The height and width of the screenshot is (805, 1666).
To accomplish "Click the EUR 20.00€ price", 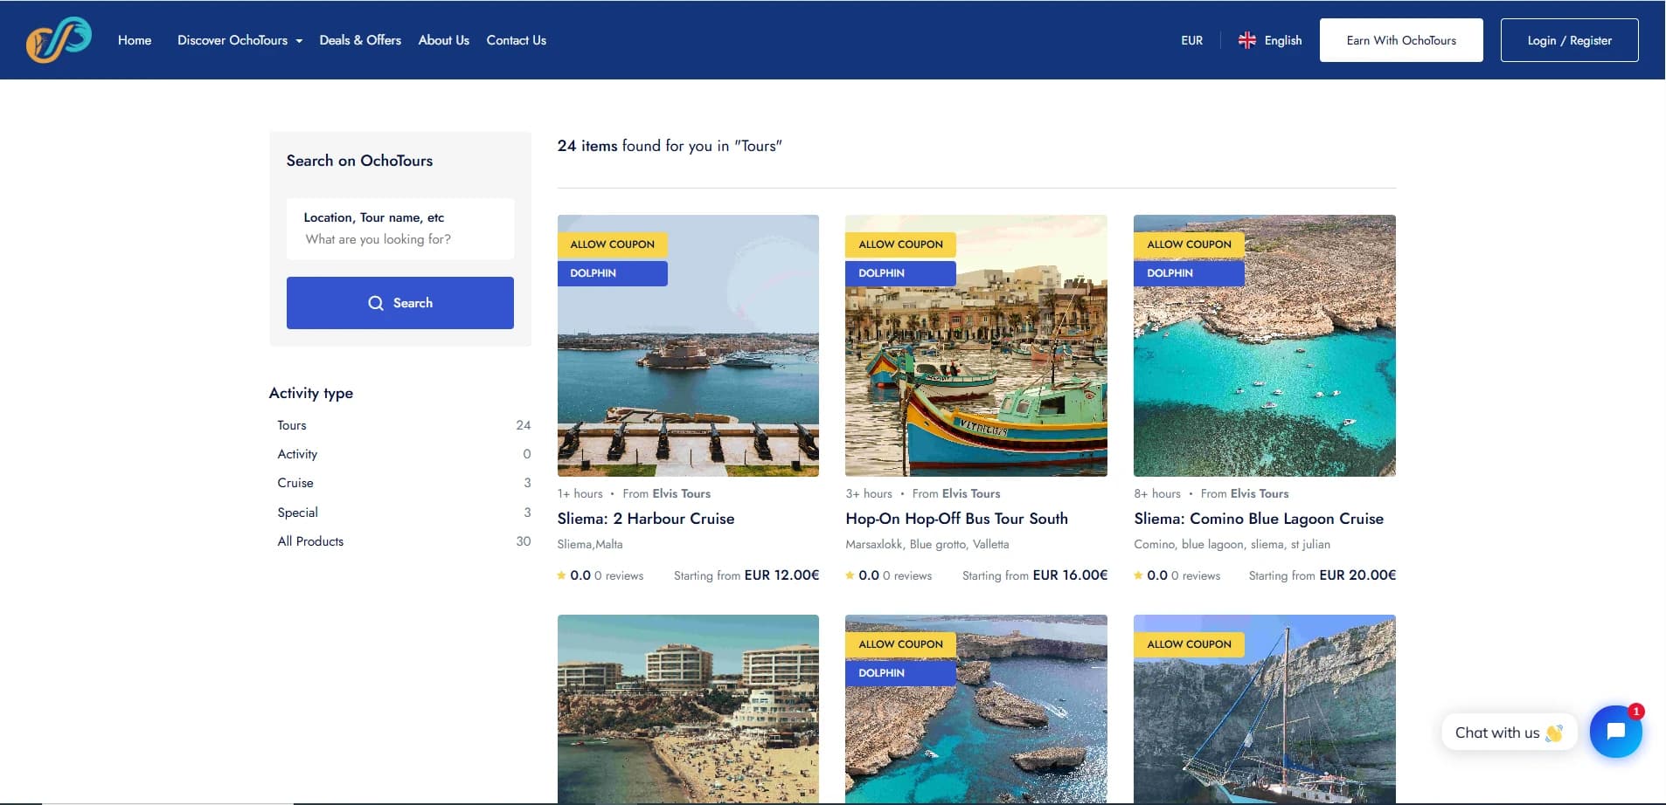I will pyautogui.click(x=1357, y=575).
